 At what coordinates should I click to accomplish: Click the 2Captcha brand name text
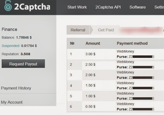tap(32, 7)
